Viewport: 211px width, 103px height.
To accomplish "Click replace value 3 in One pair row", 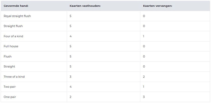I will click(144, 97).
